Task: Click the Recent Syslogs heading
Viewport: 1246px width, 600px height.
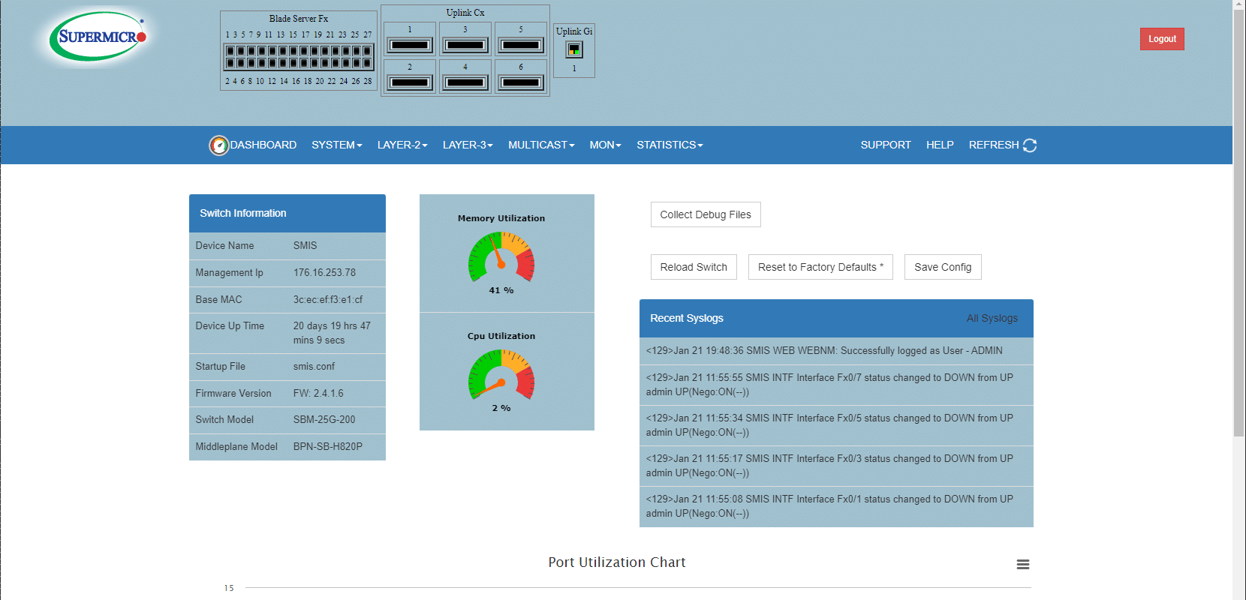Action: pos(687,318)
